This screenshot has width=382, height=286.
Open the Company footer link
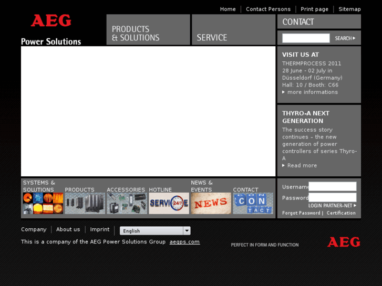click(34, 229)
